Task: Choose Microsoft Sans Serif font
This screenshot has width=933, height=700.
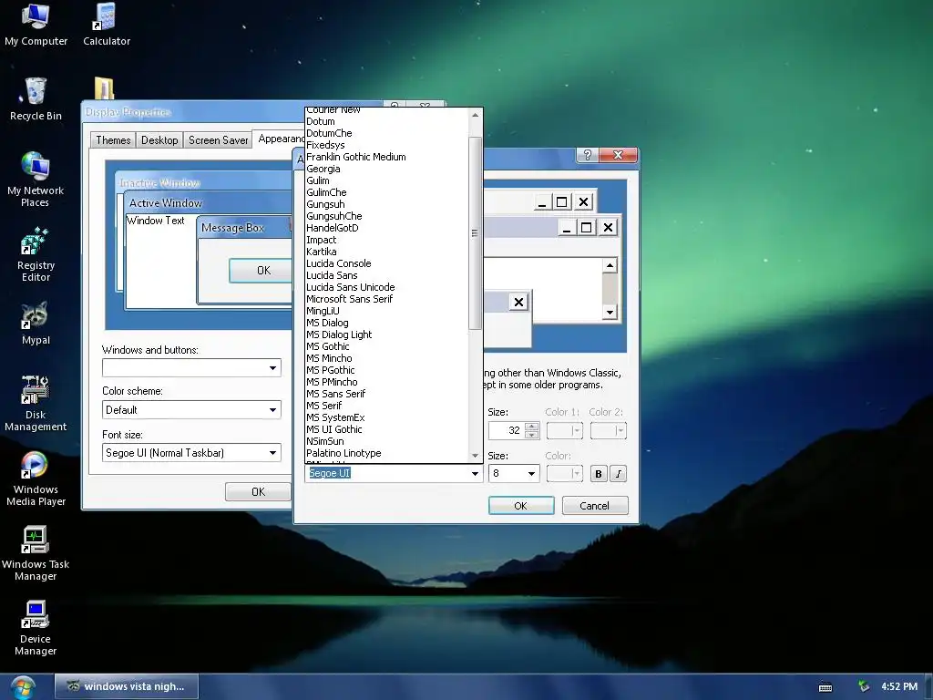Action: (x=386, y=299)
